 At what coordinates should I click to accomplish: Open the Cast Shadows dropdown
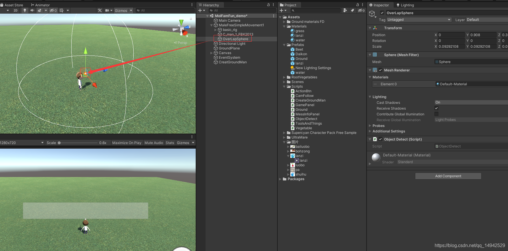tap(471, 102)
